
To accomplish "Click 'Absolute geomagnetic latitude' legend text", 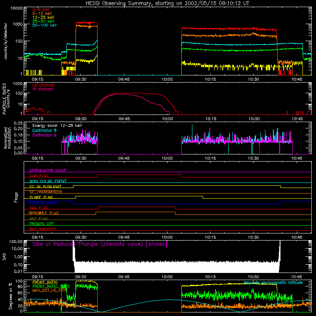I will [273, 283].
